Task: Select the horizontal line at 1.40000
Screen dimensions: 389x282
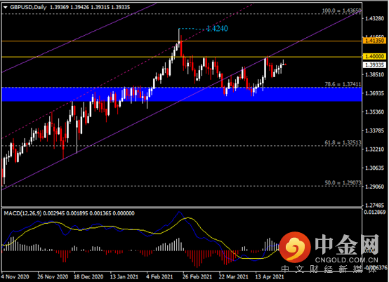Action: (182, 57)
